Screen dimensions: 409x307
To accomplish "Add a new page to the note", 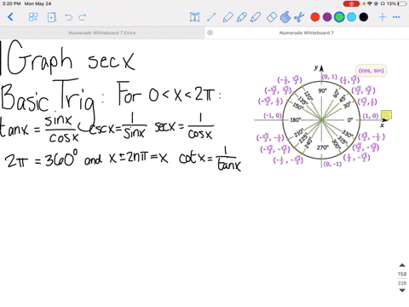I will click(52, 17).
